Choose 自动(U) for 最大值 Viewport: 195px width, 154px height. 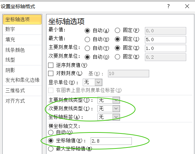click(x=87, y=39)
